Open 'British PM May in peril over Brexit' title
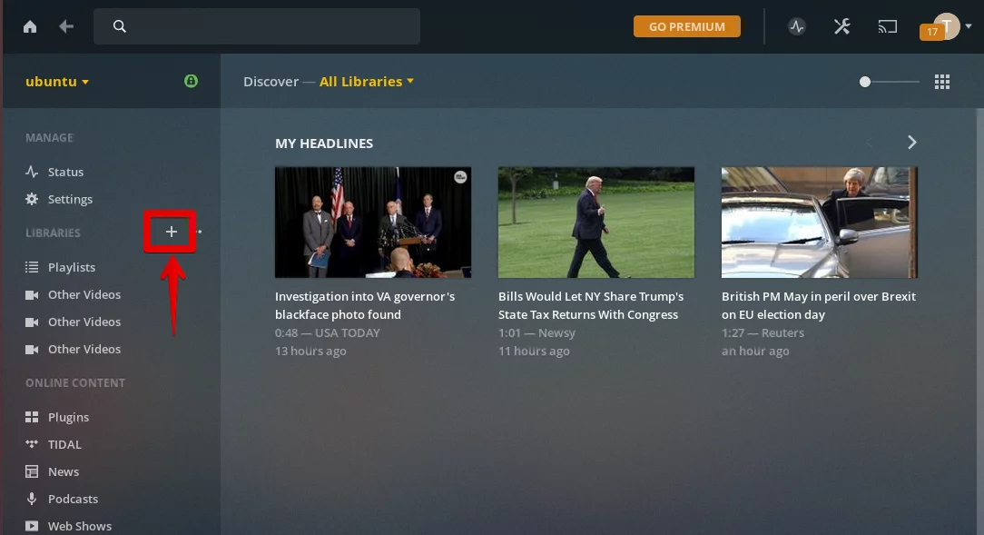This screenshot has width=984, height=535. coord(818,305)
